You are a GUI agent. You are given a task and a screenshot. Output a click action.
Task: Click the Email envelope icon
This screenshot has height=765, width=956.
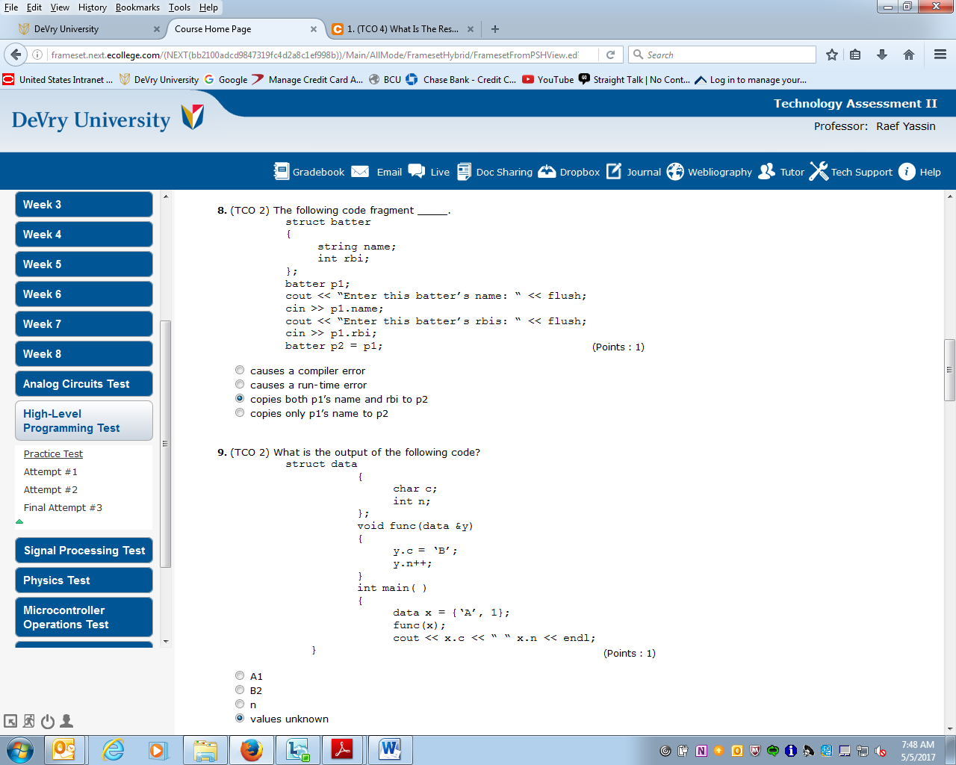(x=361, y=171)
